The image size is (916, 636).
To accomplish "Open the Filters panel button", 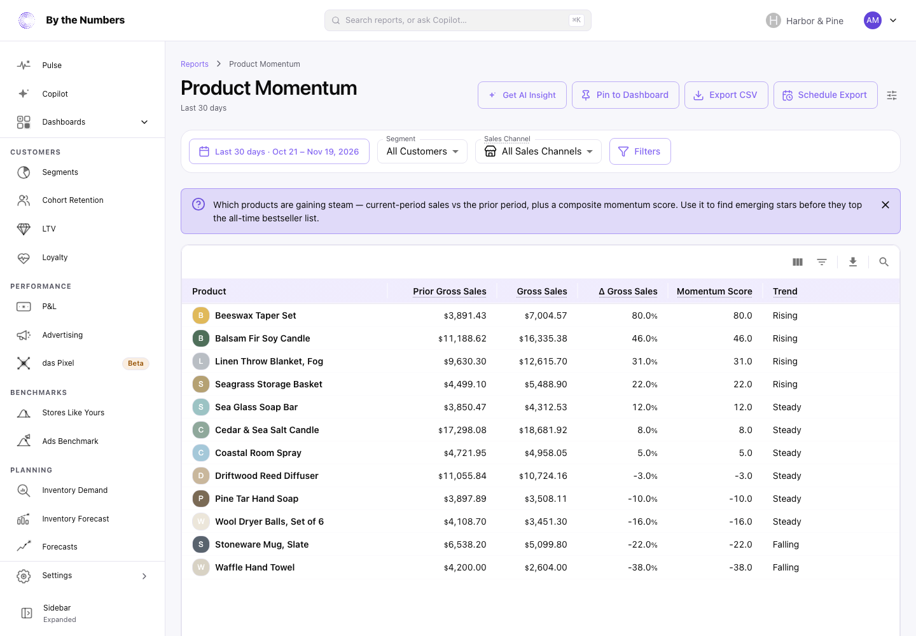I will tap(640, 151).
